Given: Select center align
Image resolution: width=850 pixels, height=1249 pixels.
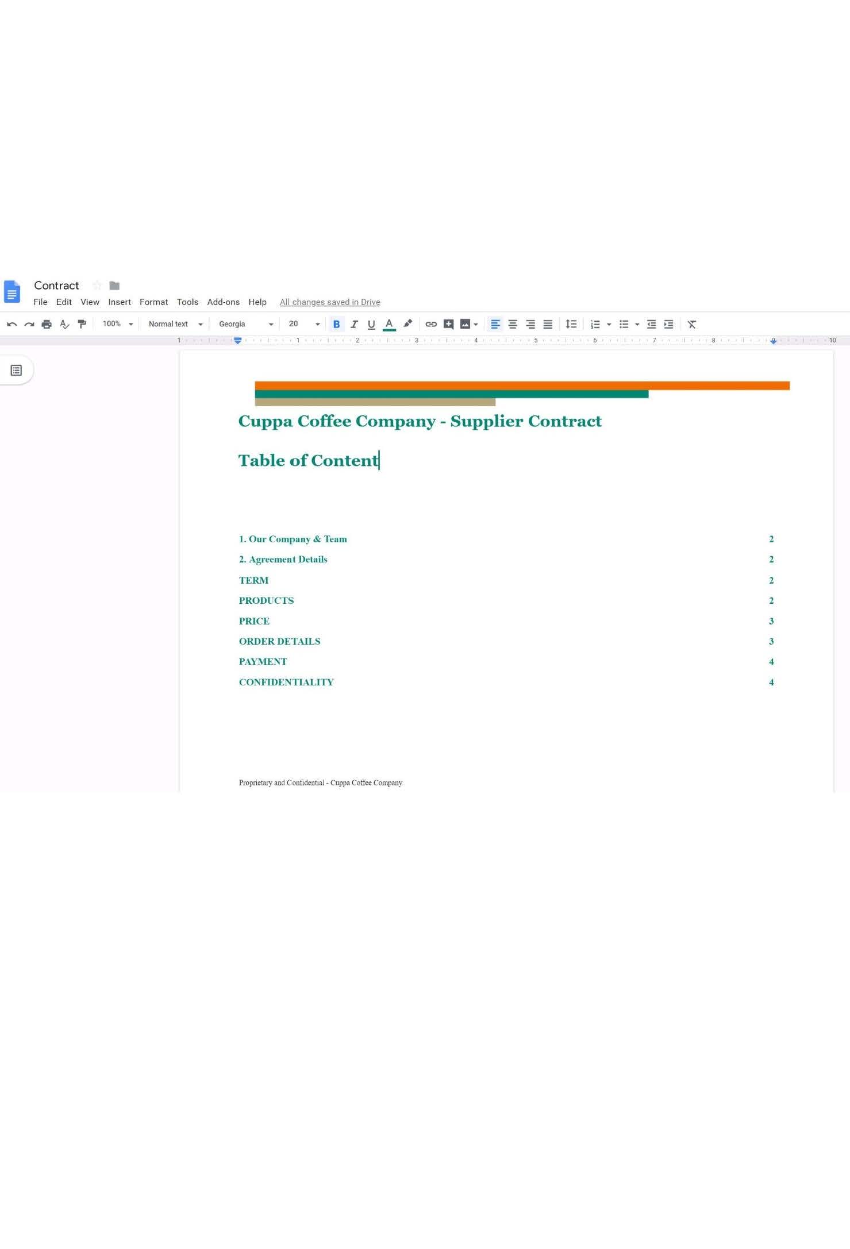Looking at the screenshot, I should tap(513, 325).
